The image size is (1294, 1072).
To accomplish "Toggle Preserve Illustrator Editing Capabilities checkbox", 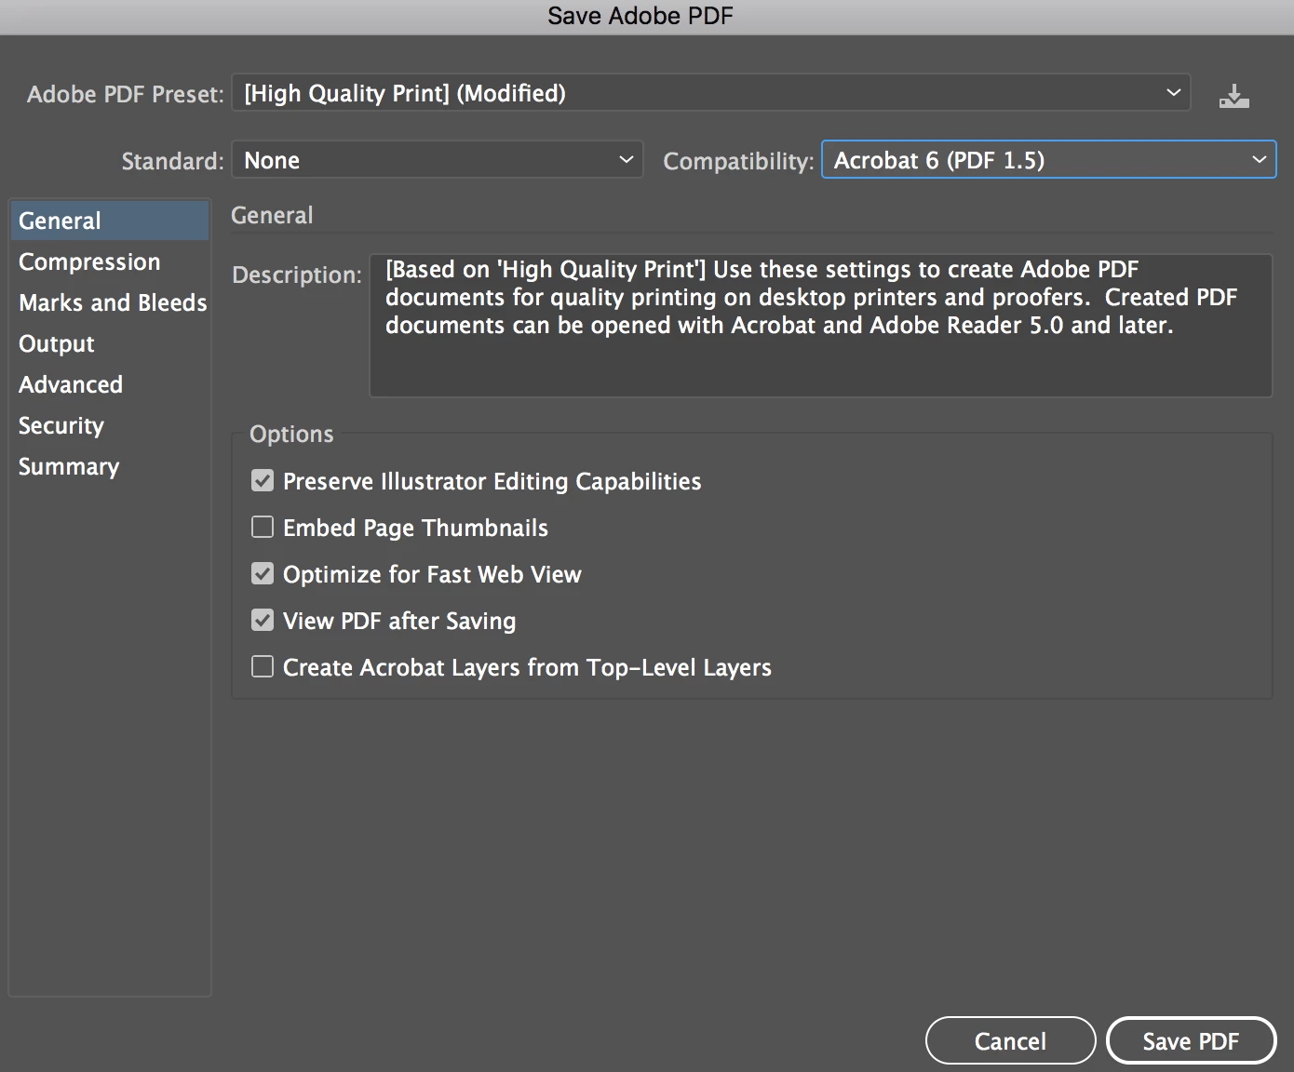I will [x=263, y=481].
